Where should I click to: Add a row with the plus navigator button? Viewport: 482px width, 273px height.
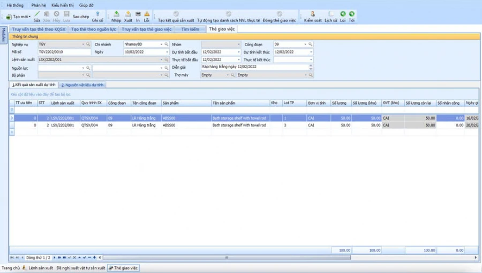click(x=94, y=257)
